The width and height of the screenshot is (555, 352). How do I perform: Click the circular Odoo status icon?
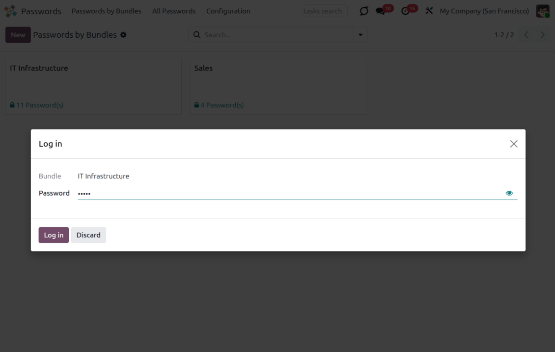[363, 11]
